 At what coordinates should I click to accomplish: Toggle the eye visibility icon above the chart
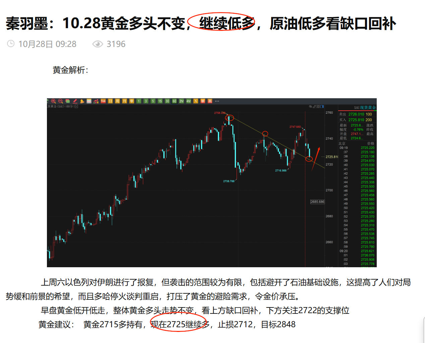coord(310,107)
